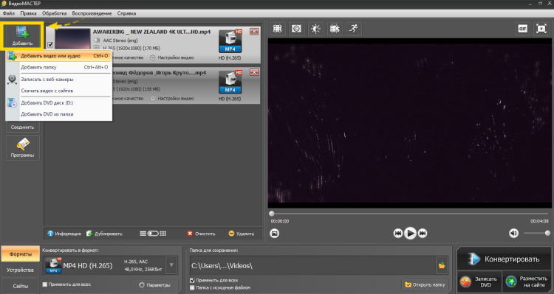554x294 pixels.
Task: Click the Записать DVD button
Action: (x=479, y=281)
